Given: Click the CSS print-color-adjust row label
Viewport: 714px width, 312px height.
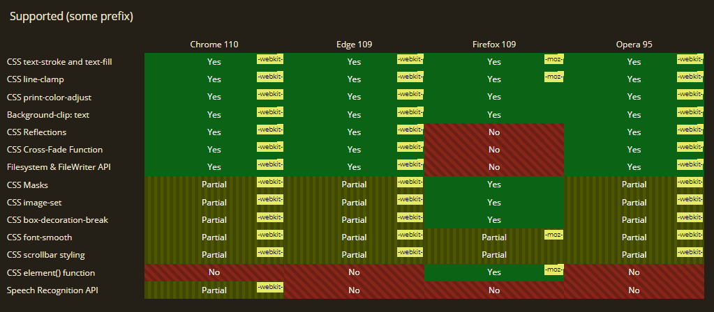Looking at the screenshot, I should point(49,97).
